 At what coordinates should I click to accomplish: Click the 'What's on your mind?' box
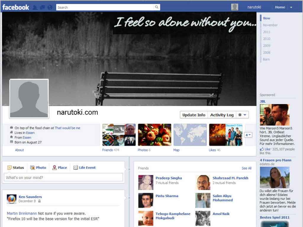(63, 177)
